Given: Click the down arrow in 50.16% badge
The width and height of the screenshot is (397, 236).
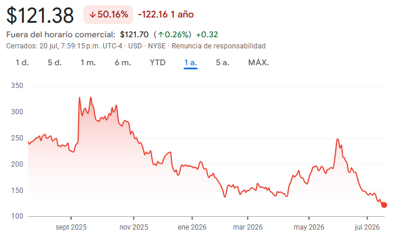Looking at the screenshot, I should 93,15.
